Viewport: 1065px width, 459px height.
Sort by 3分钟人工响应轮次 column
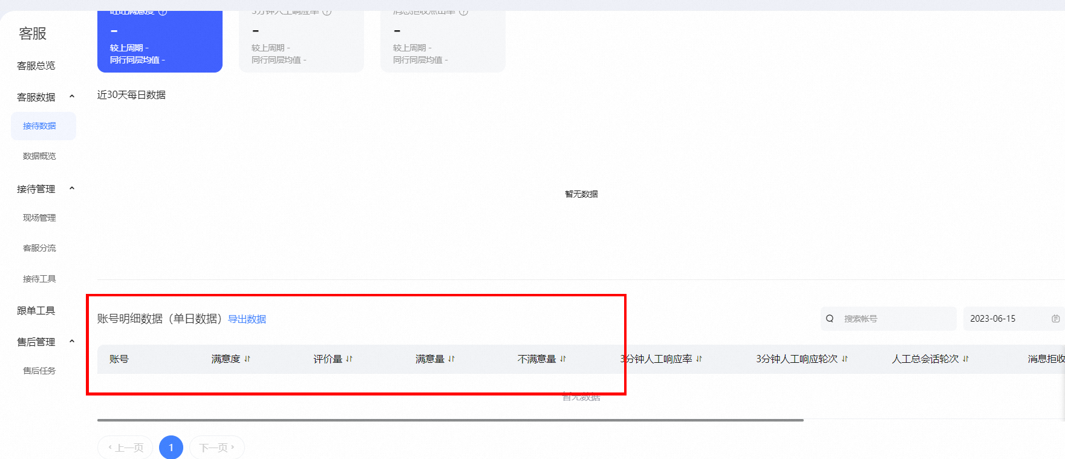click(845, 359)
